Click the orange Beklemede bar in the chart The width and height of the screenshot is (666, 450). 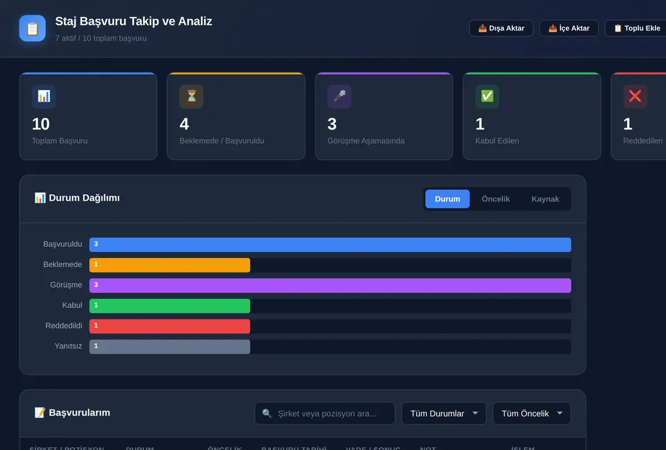click(x=170, y=265)
